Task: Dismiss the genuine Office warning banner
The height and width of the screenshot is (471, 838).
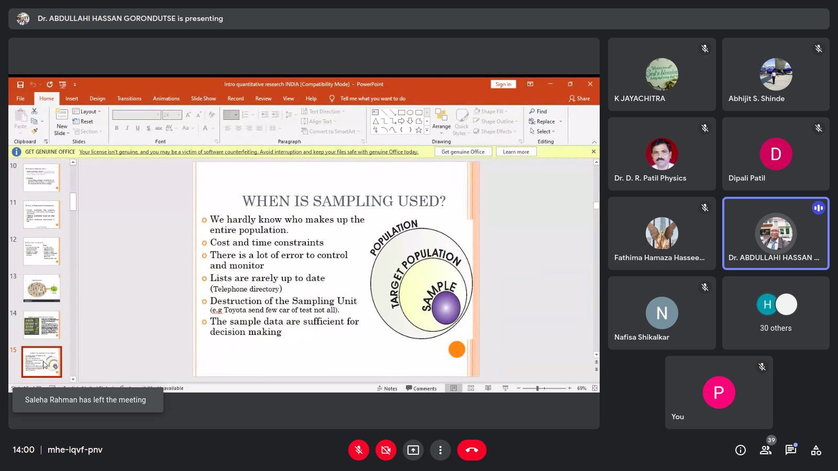Action: [593, 152]
